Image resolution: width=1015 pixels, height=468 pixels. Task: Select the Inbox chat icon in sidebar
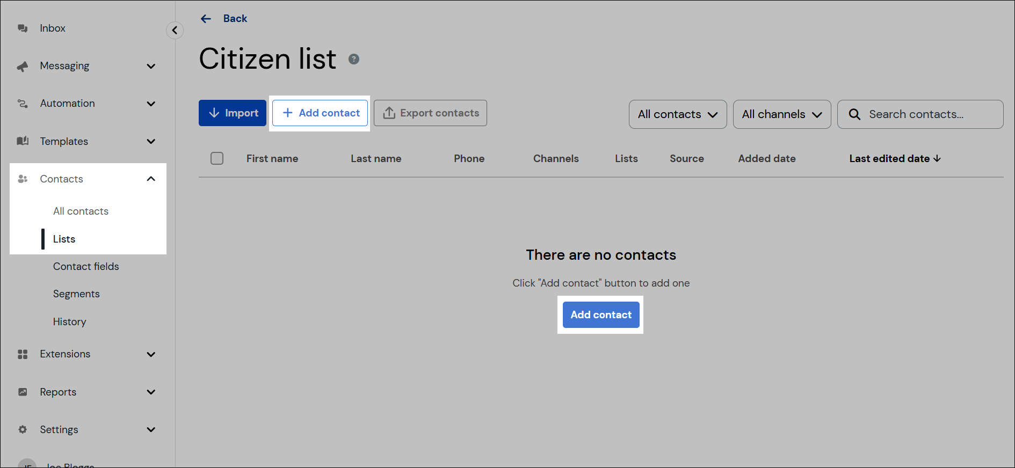23,28
